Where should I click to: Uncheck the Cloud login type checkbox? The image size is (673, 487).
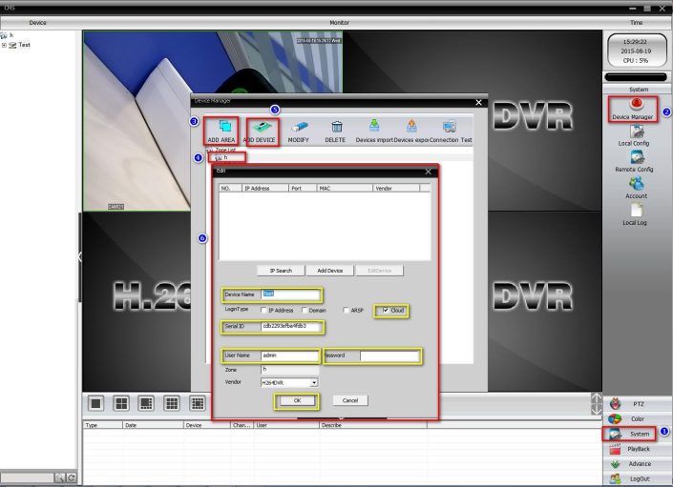tap(385, 311)
